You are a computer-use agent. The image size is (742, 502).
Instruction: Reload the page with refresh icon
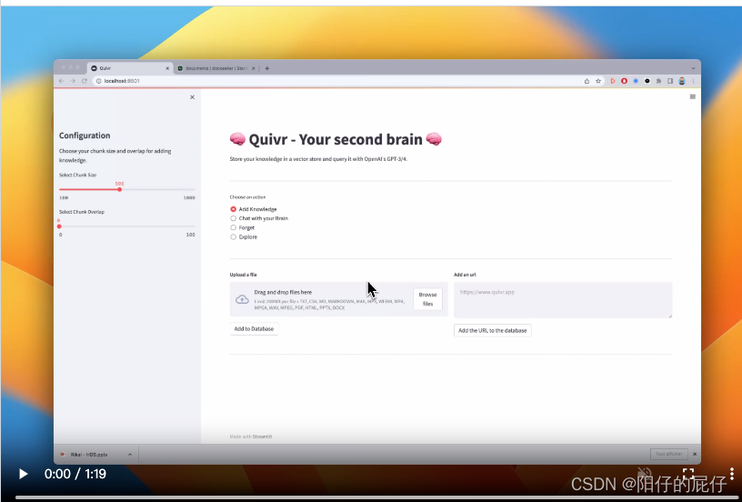pos(85,81)
